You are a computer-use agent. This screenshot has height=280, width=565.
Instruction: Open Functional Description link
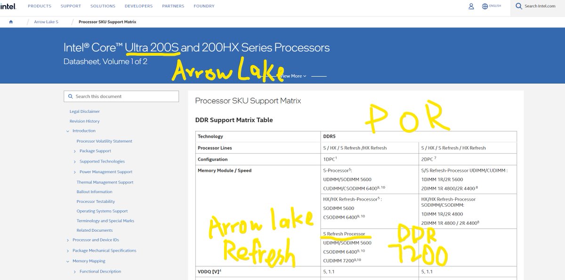tap(100, 272)
